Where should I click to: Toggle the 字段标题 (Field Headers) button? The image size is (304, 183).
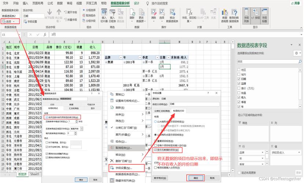click(x=265, y=16)
